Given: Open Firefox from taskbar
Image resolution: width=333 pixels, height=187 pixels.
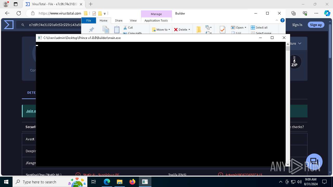Looking at the screenshot, I should point(132,182).
